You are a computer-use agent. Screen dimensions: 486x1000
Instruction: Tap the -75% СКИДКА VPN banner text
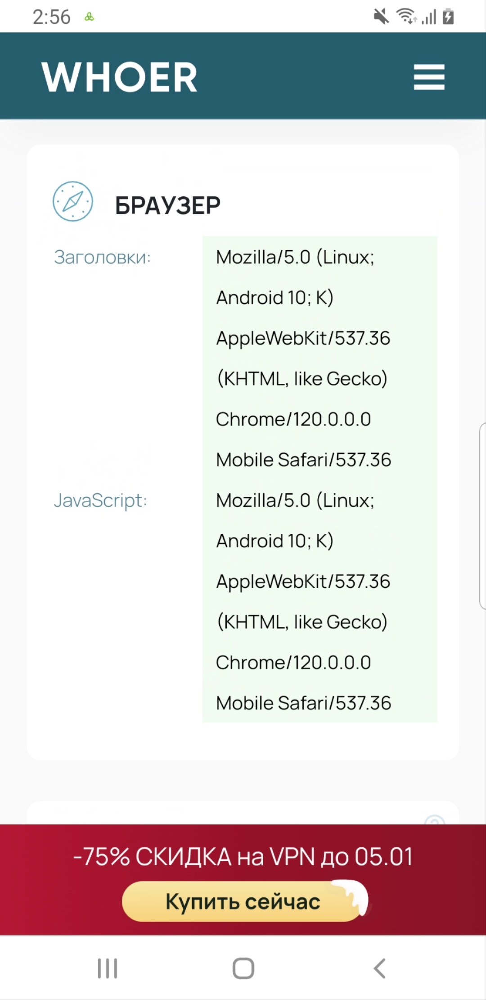243,856
